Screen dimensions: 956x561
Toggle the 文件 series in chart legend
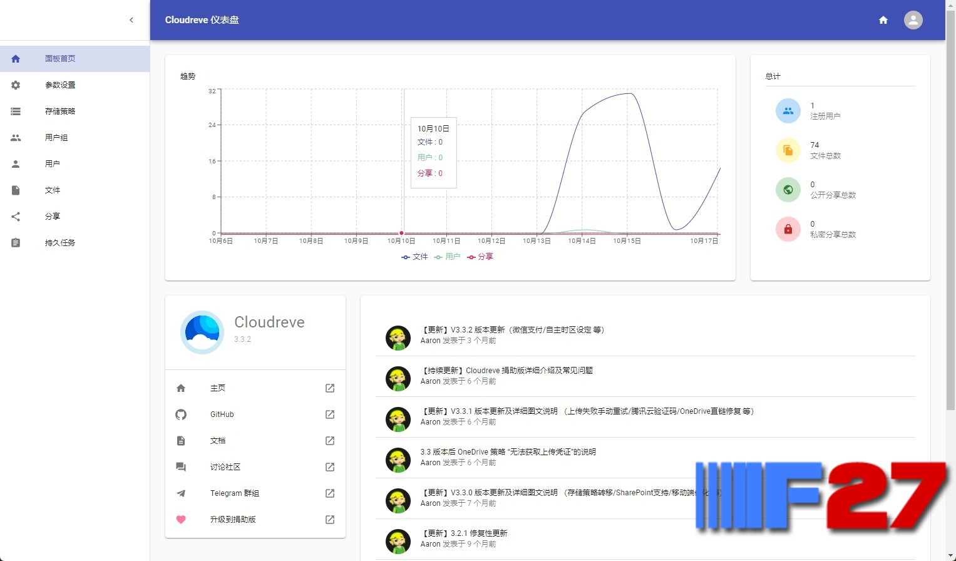coord(414,257)
